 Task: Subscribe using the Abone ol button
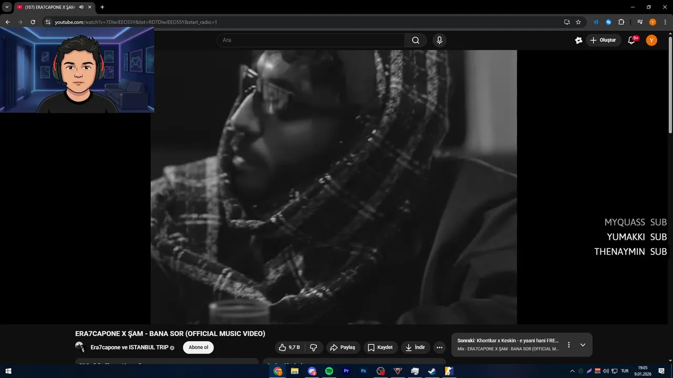click(x=198, y=348)
